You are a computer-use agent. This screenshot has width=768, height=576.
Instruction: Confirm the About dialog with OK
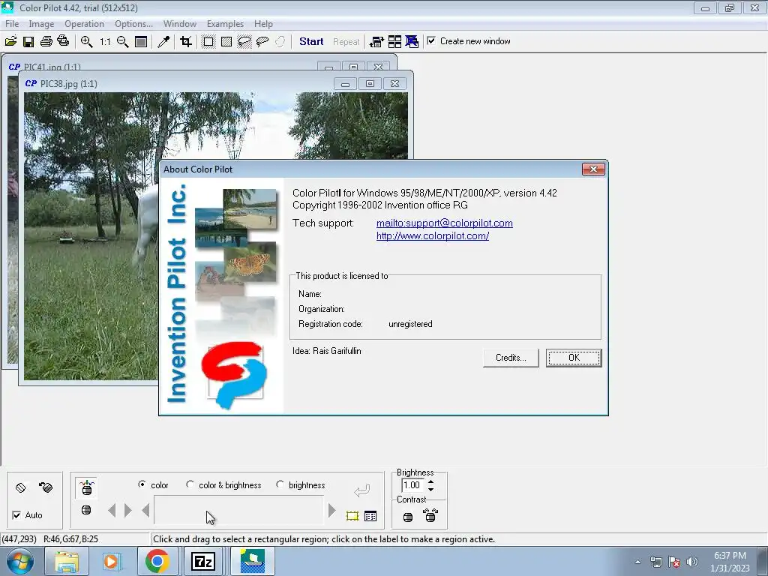574,358
